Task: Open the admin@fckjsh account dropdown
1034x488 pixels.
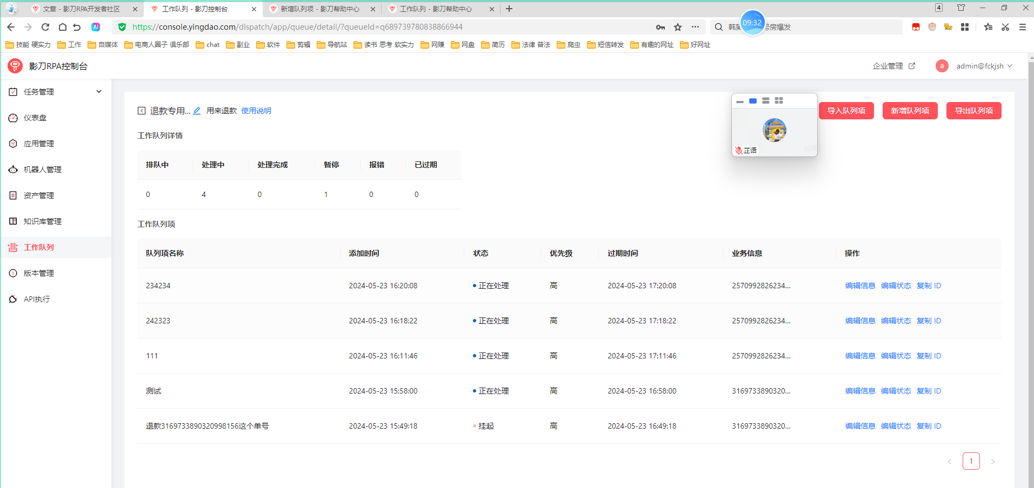Action: (x=979, y=66)
